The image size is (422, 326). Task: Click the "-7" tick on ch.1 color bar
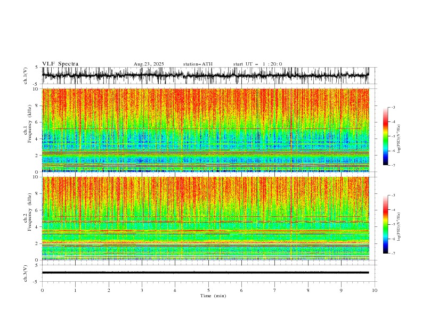[x=393, y=165]
